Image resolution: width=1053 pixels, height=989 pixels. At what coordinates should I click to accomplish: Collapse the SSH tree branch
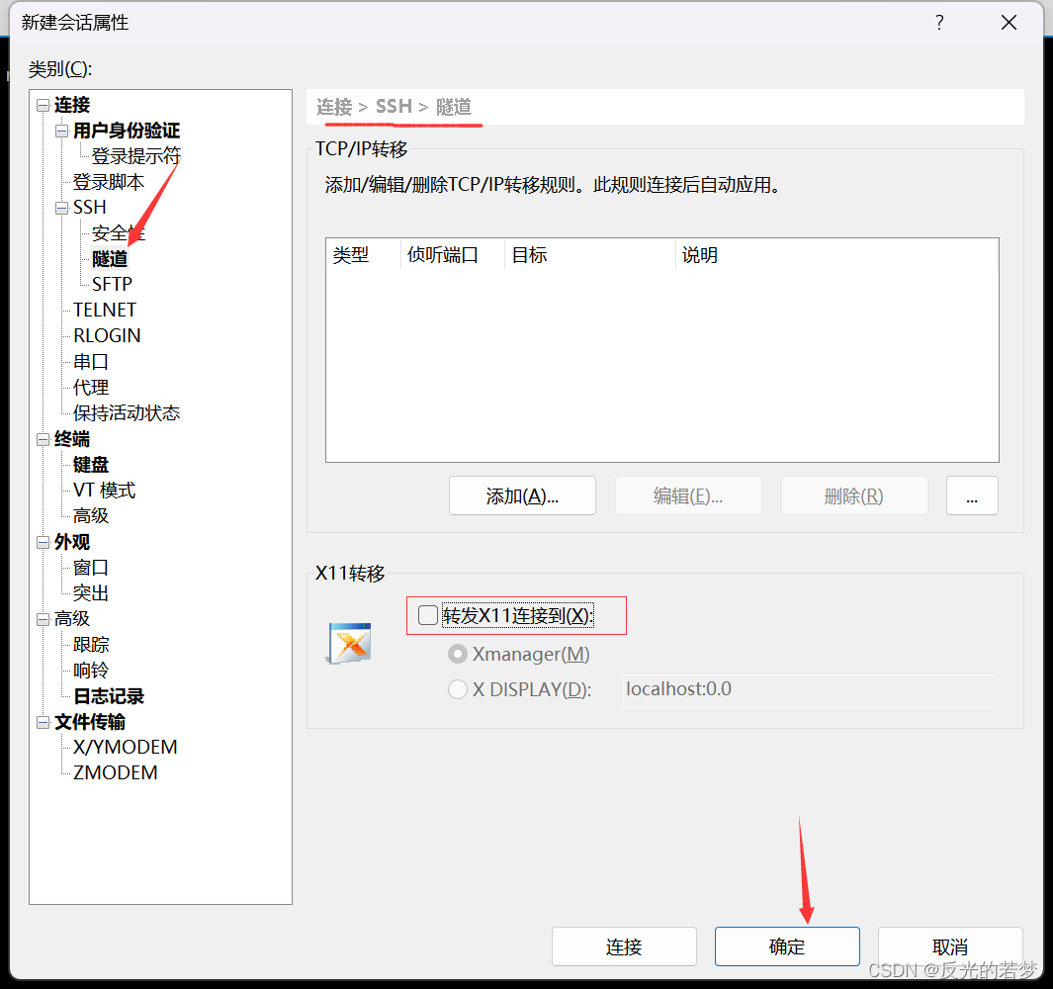61,207
